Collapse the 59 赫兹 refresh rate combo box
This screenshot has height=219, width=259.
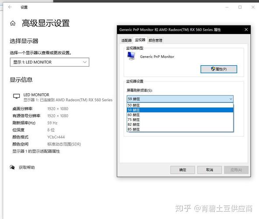click(x=180, y=99)
